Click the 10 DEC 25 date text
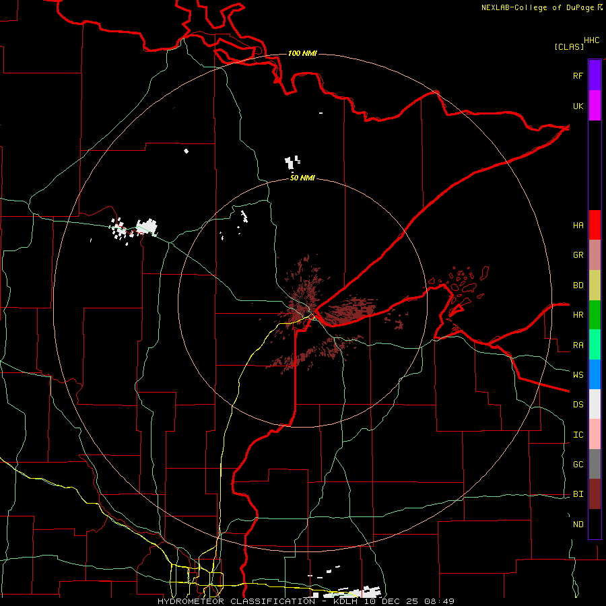 click(391, 601)
